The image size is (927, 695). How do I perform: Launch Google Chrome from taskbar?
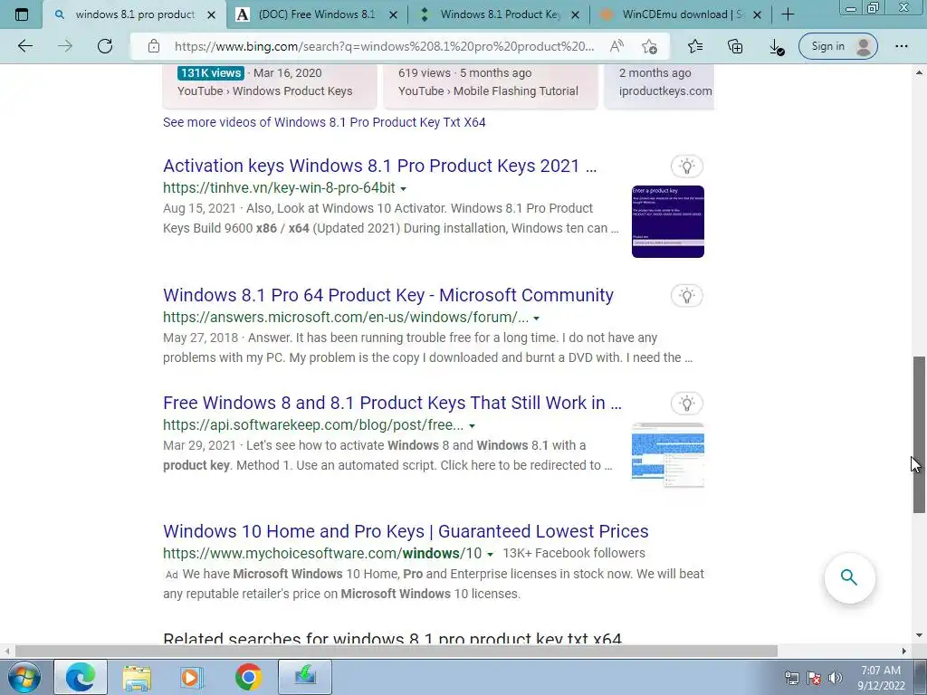248,677
